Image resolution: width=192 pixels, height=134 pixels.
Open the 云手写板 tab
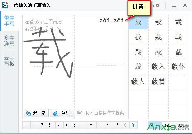[x=9, y=61]
